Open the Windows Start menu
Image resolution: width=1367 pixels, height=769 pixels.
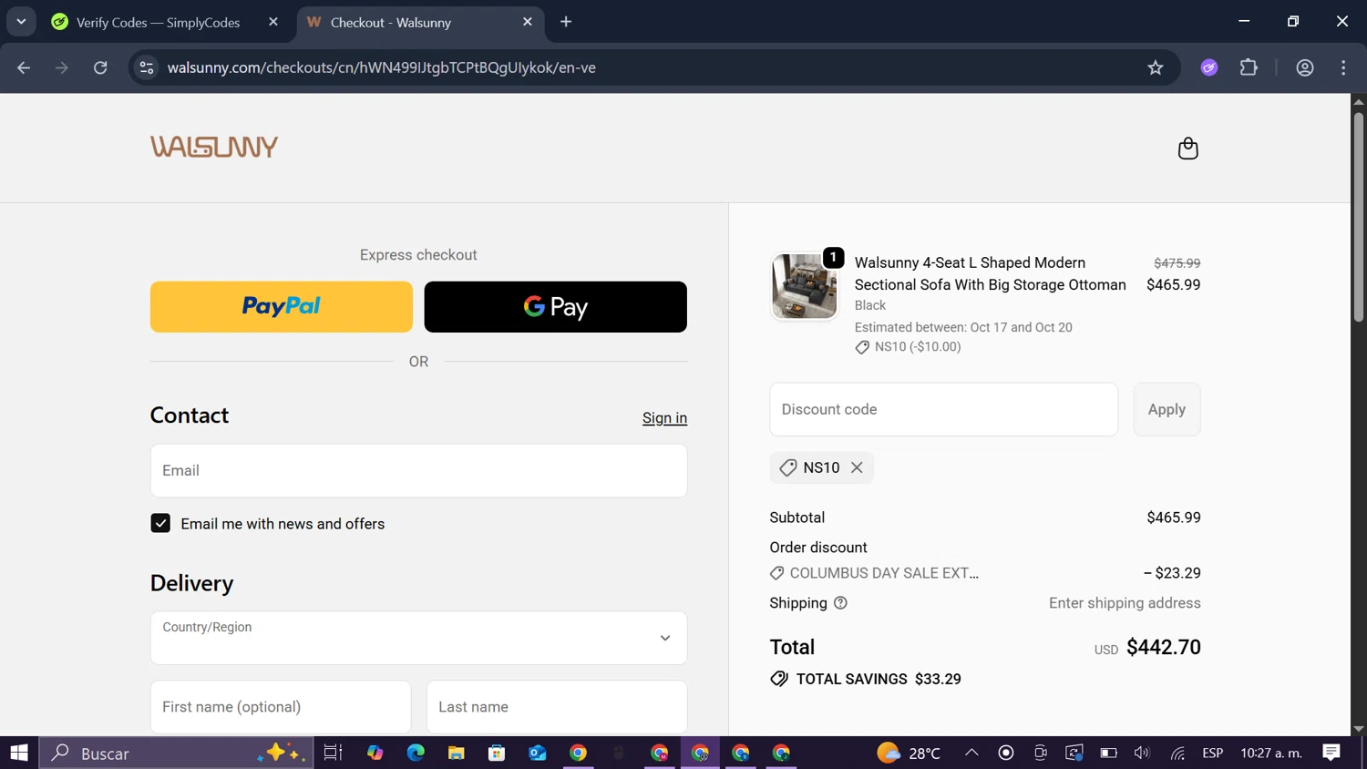point(19,753)
